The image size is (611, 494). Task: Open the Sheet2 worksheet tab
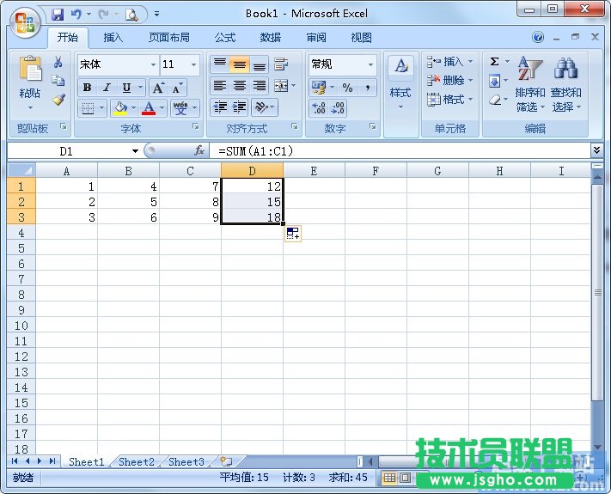[x=137, y=461]
